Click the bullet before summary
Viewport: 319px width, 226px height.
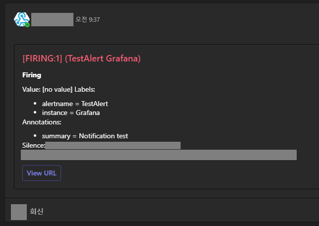click(x=35, y=136)
